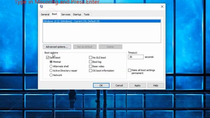Close the System Configuration dialog
The width and height of the screenshot is (210, 118).
click(162, 7)
